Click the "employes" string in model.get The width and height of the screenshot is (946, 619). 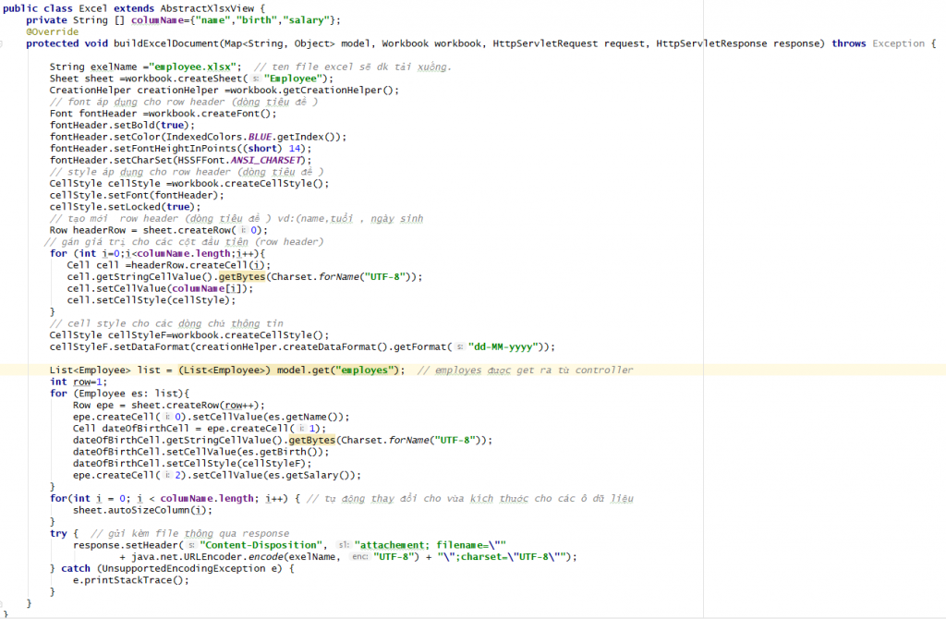366,370
